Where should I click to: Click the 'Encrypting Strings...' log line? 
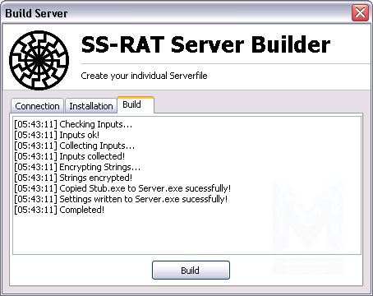(77, 167)
